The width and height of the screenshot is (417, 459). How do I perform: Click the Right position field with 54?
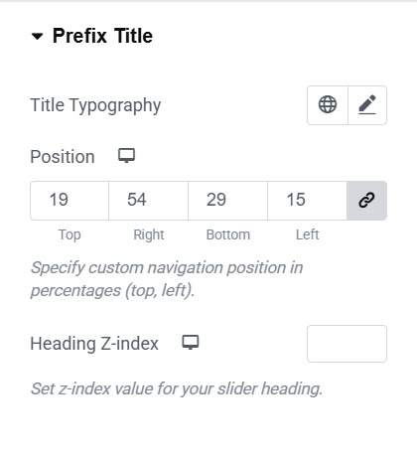point(149,201)
